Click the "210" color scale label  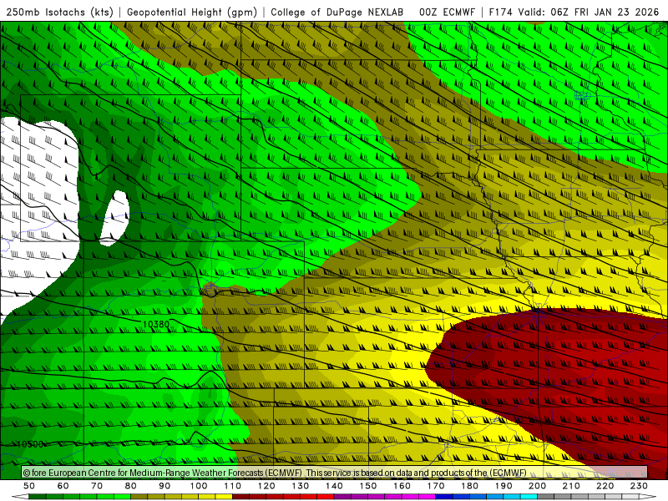[x=571, y=486]
